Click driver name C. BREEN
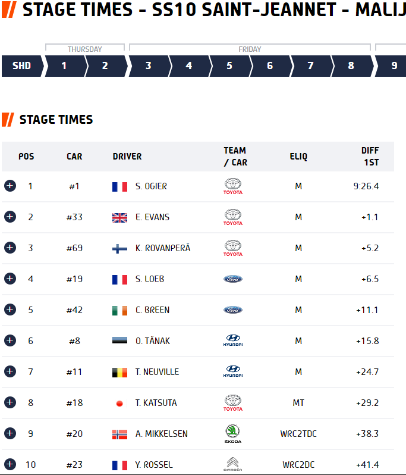 (153, 310)
